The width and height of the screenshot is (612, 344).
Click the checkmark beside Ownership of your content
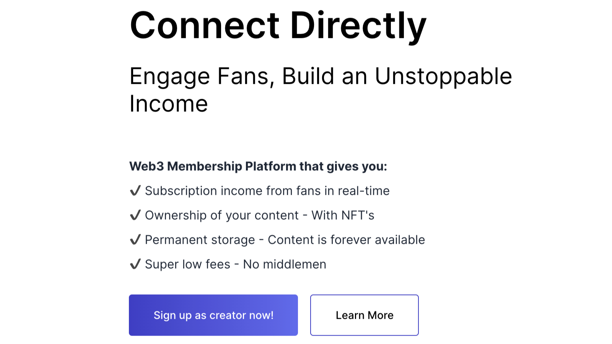coord(135,215)
